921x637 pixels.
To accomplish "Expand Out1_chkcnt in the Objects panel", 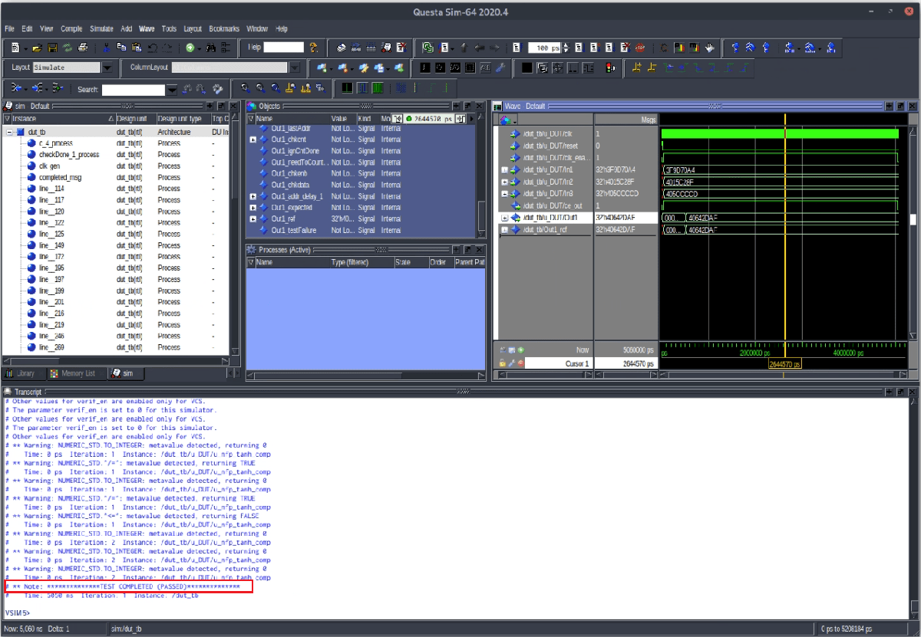I will (253, 140).
